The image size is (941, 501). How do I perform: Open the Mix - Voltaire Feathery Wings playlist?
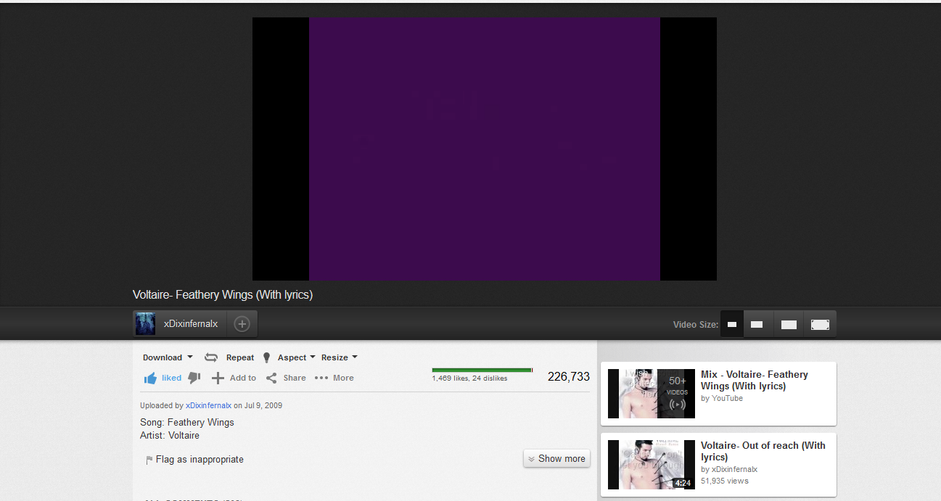pos(650,394)
